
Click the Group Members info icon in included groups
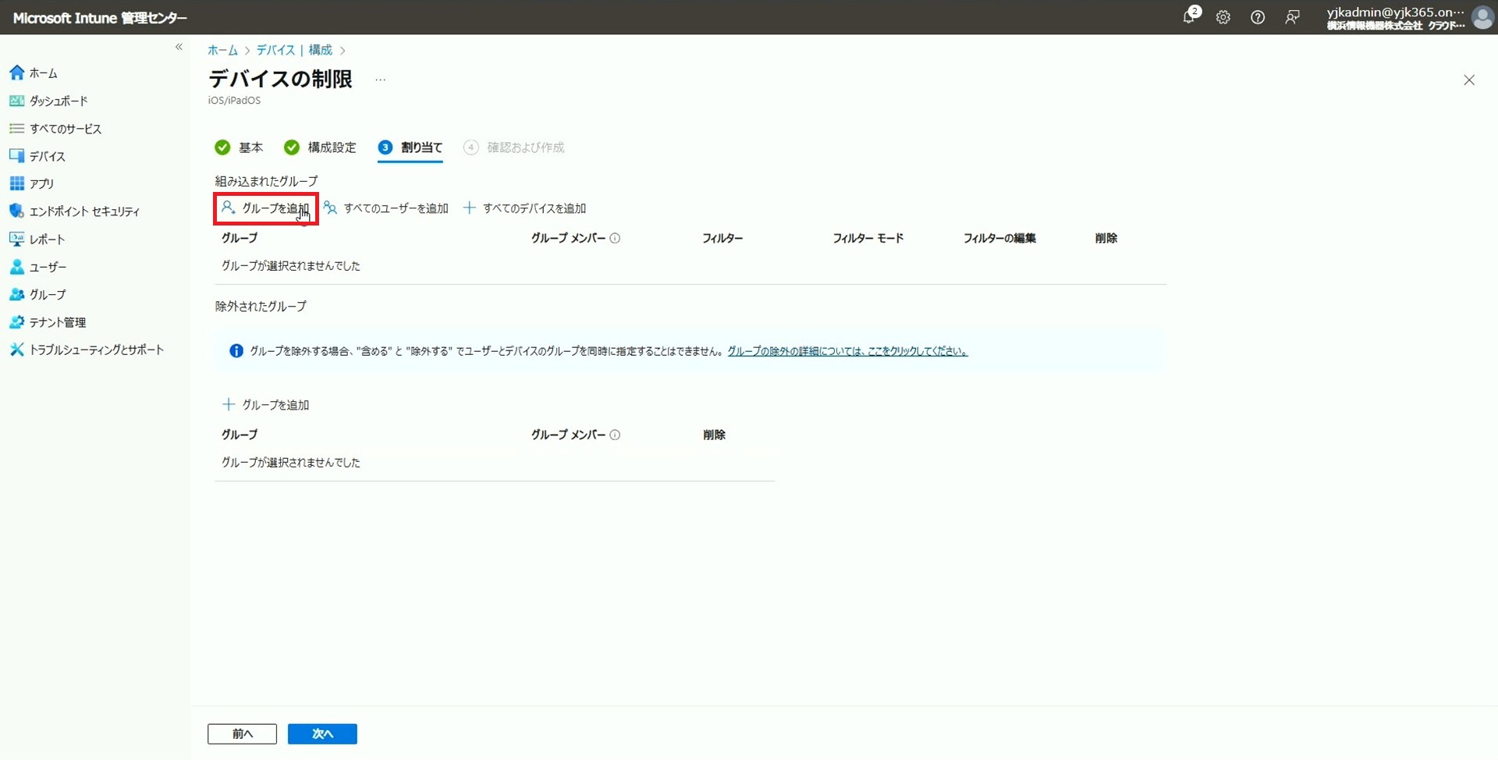click(615, 239)
